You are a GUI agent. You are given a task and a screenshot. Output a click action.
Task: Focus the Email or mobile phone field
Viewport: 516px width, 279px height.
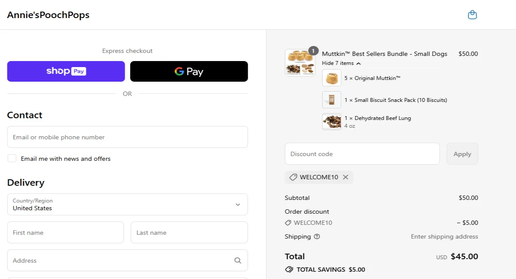[127, 137]
